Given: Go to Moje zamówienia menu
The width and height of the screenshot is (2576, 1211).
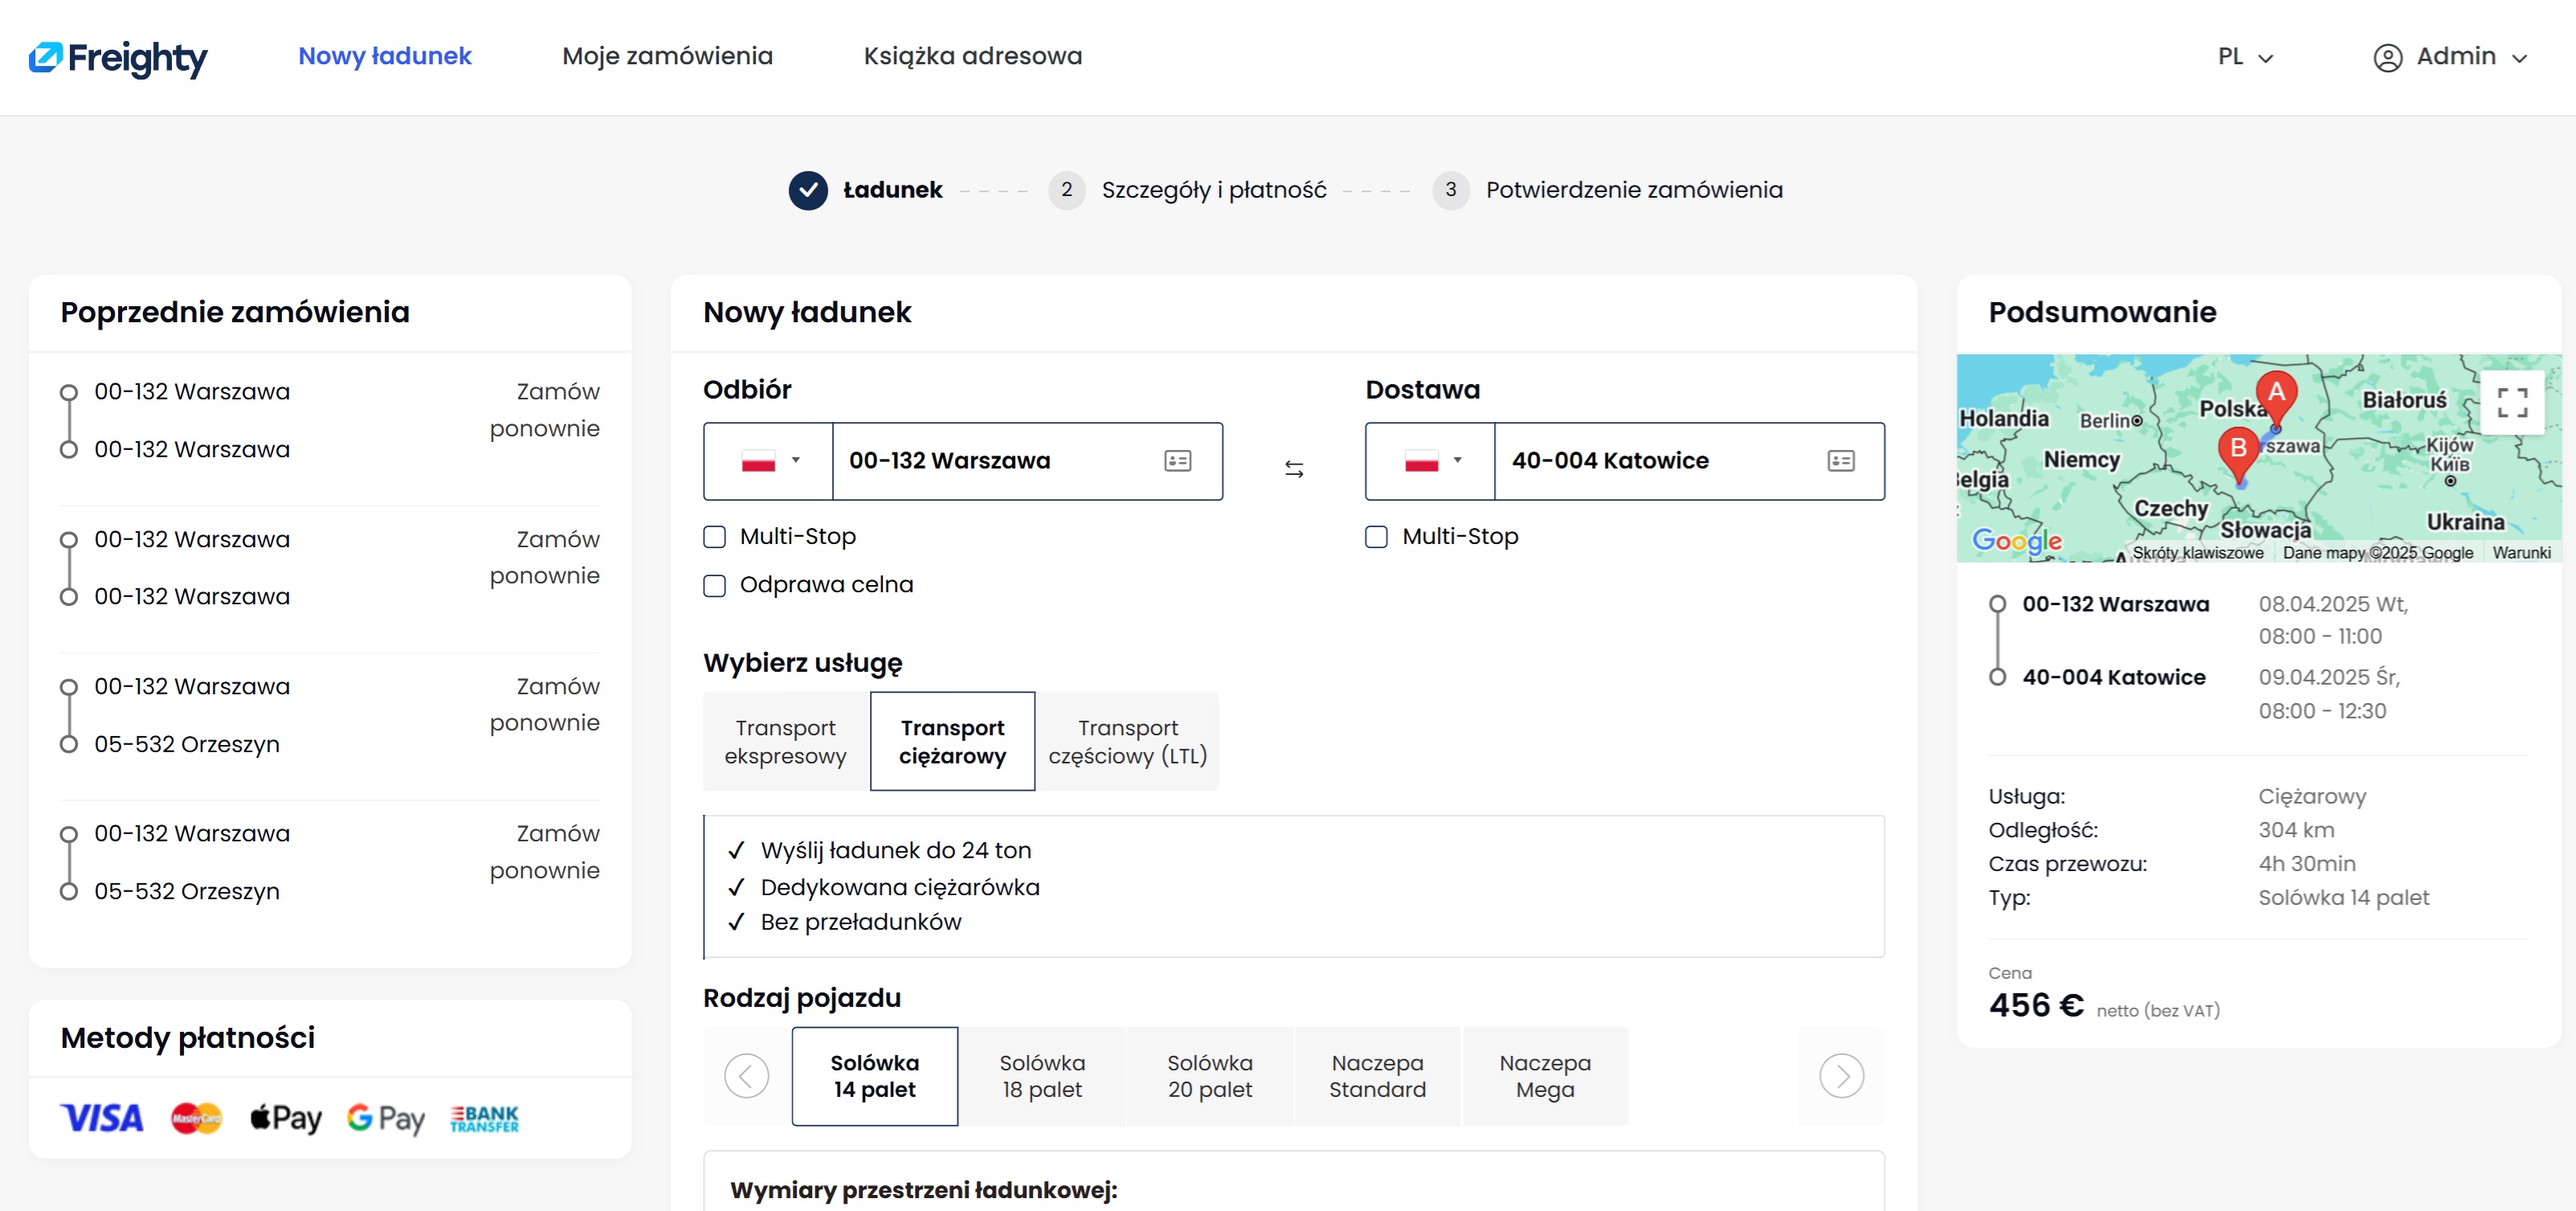Looking at the screenshot, I should [667, 56].
